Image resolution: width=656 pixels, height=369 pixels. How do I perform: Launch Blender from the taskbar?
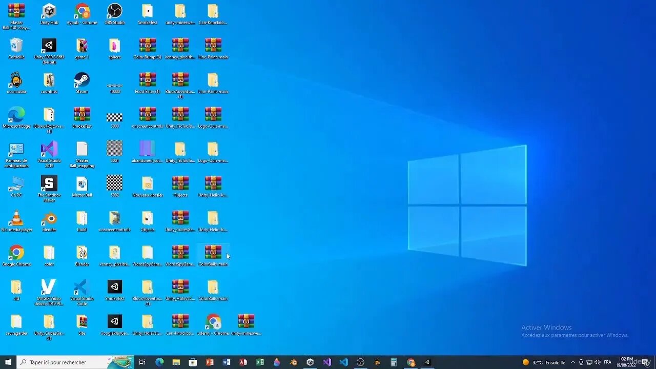[294, 362]
